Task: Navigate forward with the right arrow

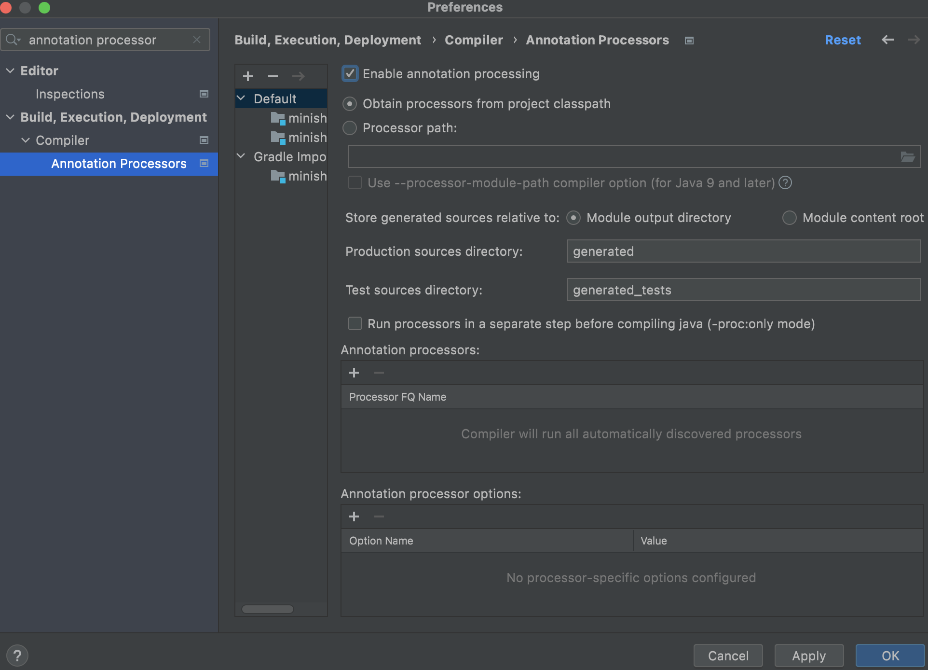Action: (x=914, y=40)
